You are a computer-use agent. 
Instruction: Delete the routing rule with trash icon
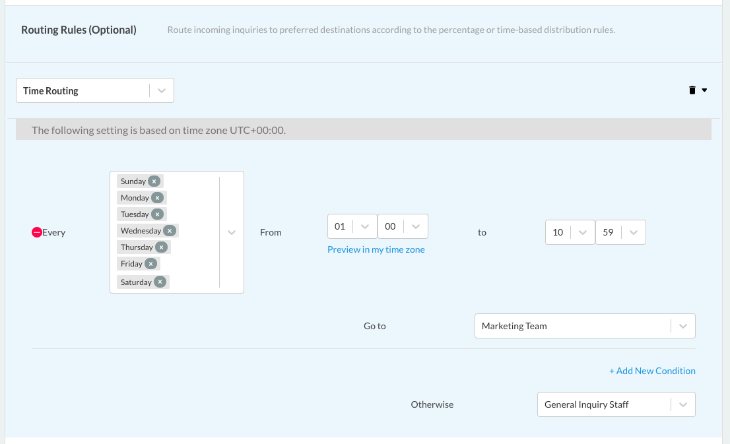pyautogui.click(x=692, y=90)
